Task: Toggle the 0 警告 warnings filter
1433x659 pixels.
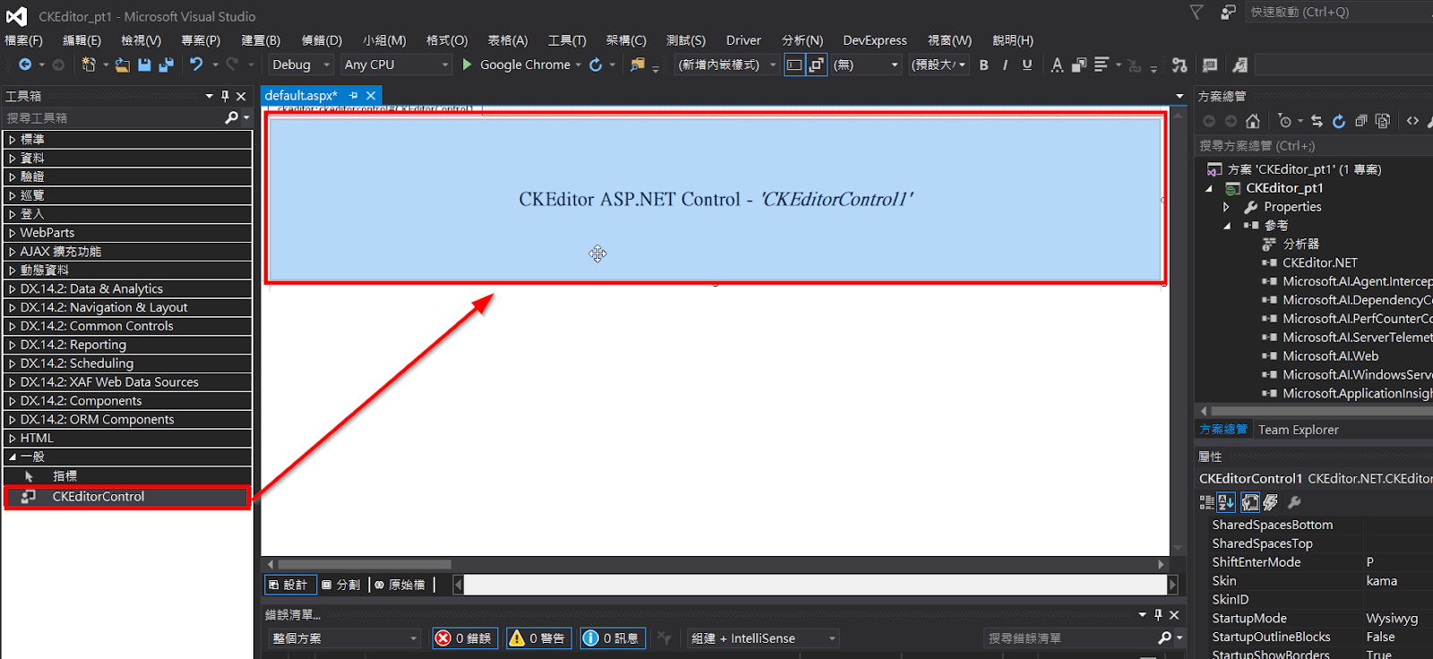Action: point(539,638)
